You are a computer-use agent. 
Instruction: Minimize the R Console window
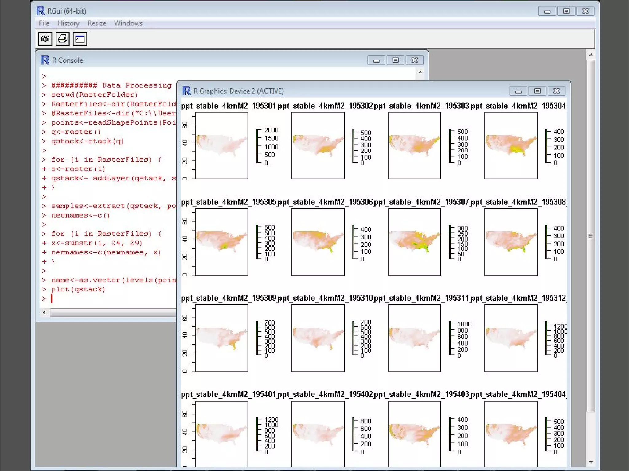[x=376, y=60]
